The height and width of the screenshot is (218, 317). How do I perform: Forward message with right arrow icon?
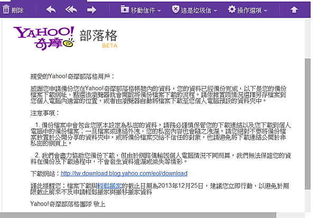click(91, 10)
